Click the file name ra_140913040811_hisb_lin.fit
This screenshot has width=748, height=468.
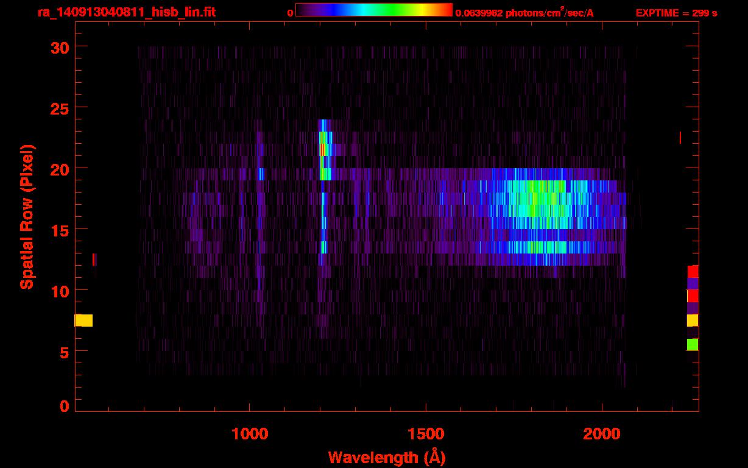[126, 12]
